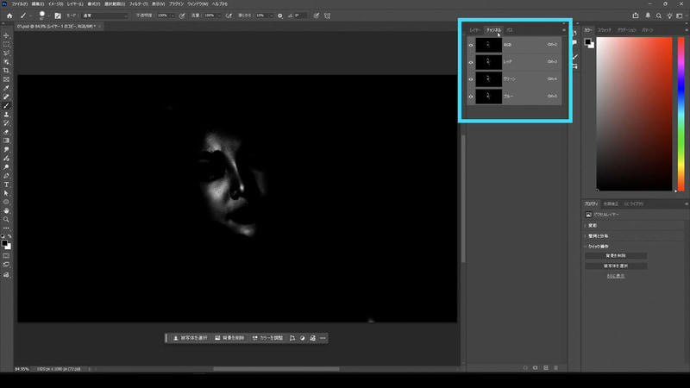Open the Channels panel flyout menu
Image resolution: width=690 pixels, height=388 pixels.
tap(563, 30)
